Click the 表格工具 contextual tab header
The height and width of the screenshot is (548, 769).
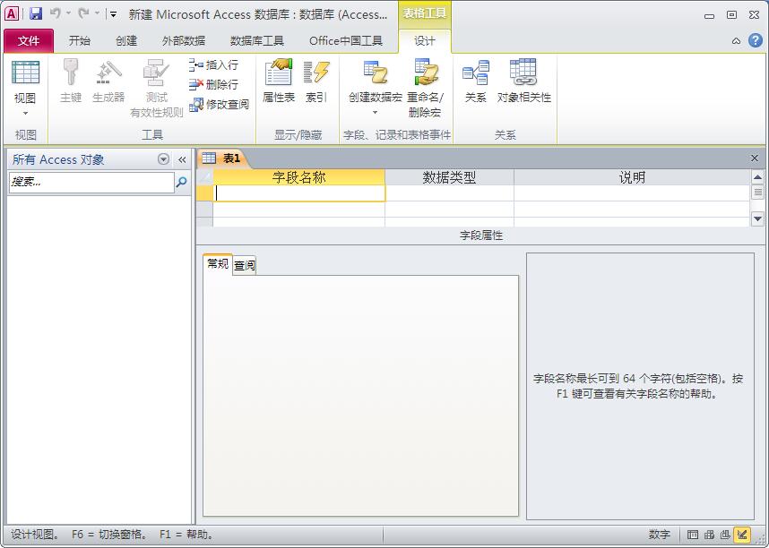point(425,13)
